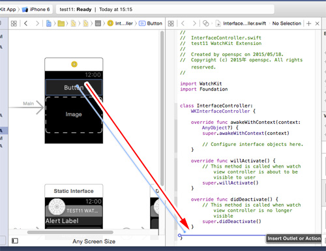Open the Int...ller controller breadcrumb
The height and width of the screenshot is (251, 326).
[120, 23]
